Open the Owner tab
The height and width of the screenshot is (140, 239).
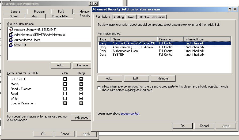pyautogui.click(x=131, y=17)
